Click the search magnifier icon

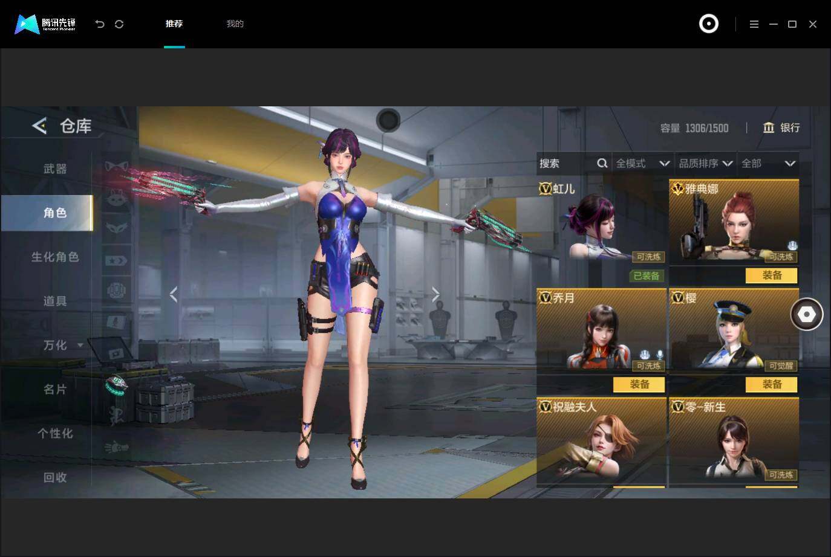point(602,163)
